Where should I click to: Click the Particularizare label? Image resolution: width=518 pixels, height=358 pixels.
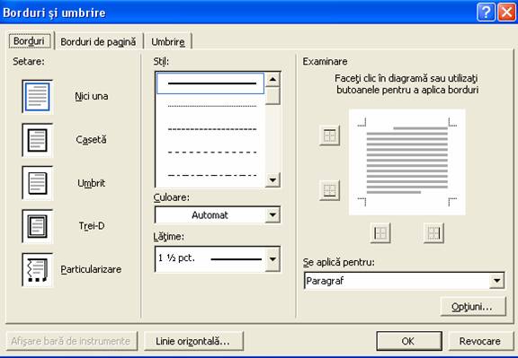[x=91, y=269]
